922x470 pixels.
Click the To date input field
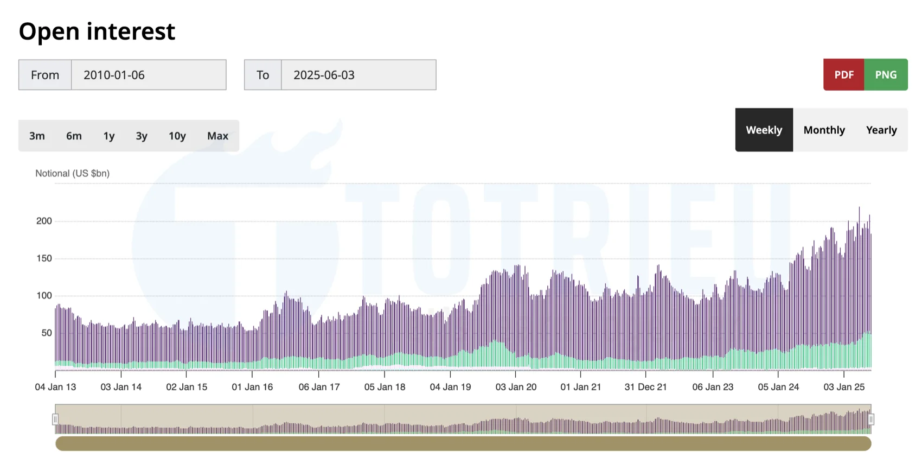[358, 75]
